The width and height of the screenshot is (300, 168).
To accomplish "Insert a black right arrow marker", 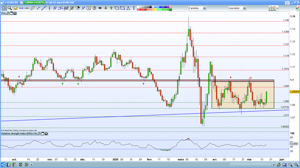I will click(100, 8).
